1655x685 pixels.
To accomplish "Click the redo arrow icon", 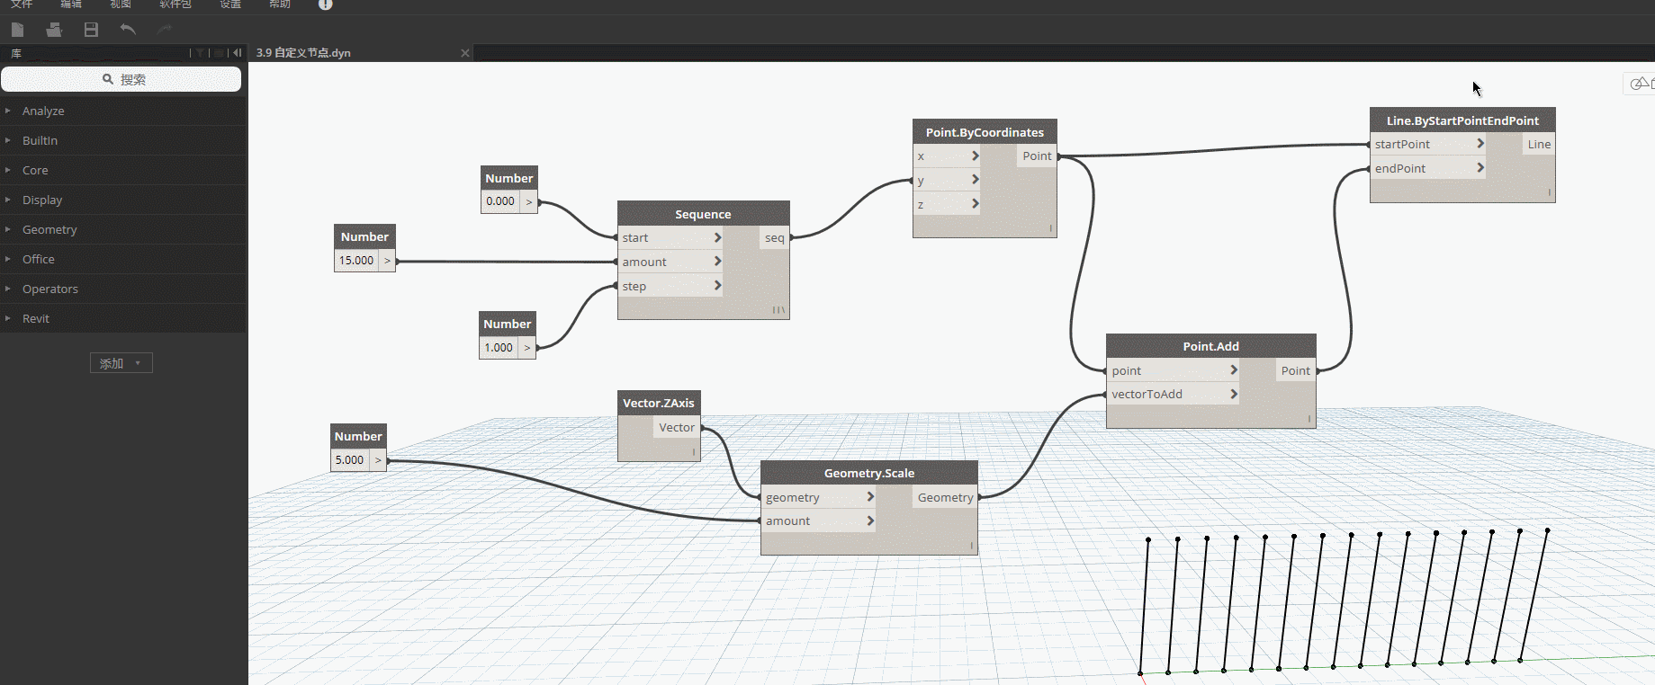I will pos(164,30).
